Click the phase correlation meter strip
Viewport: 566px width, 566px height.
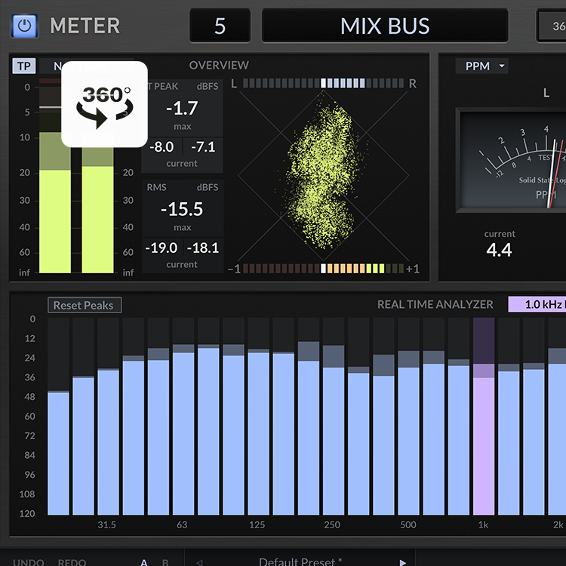(325, 269)
